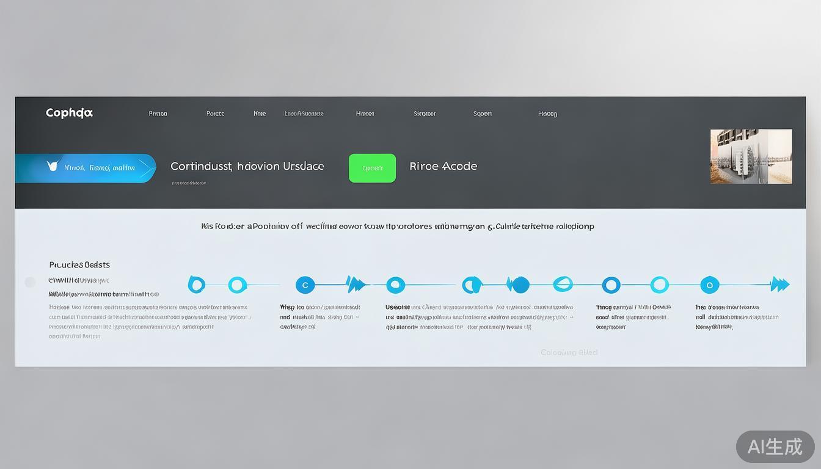Click the circular "C" icon on the process timeline
Image resolution: width=821 pixels, height=469 pixels.
click(305, 284)
